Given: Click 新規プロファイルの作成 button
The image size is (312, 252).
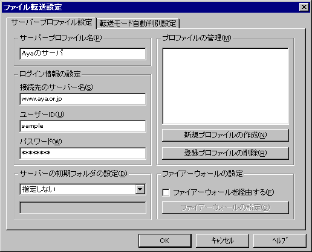Looking at the screenshot, I should pyautogui.click(x=226, y=135).
